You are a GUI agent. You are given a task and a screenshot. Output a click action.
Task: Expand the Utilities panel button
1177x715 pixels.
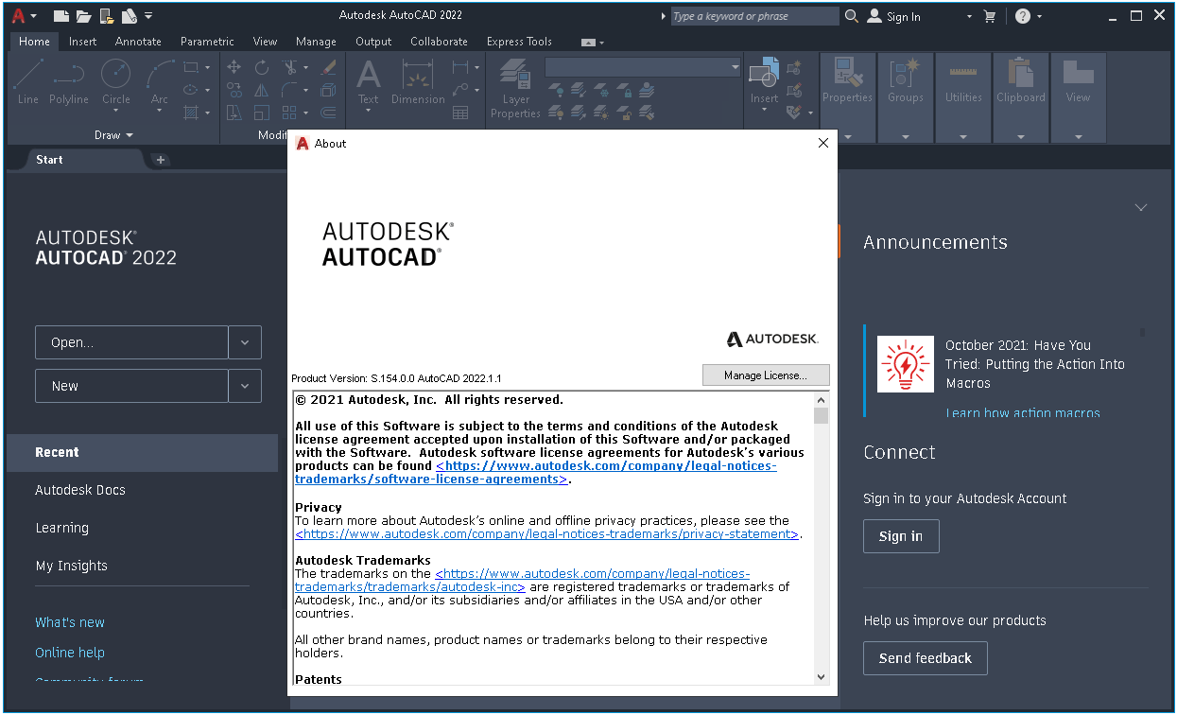point(963,97)
